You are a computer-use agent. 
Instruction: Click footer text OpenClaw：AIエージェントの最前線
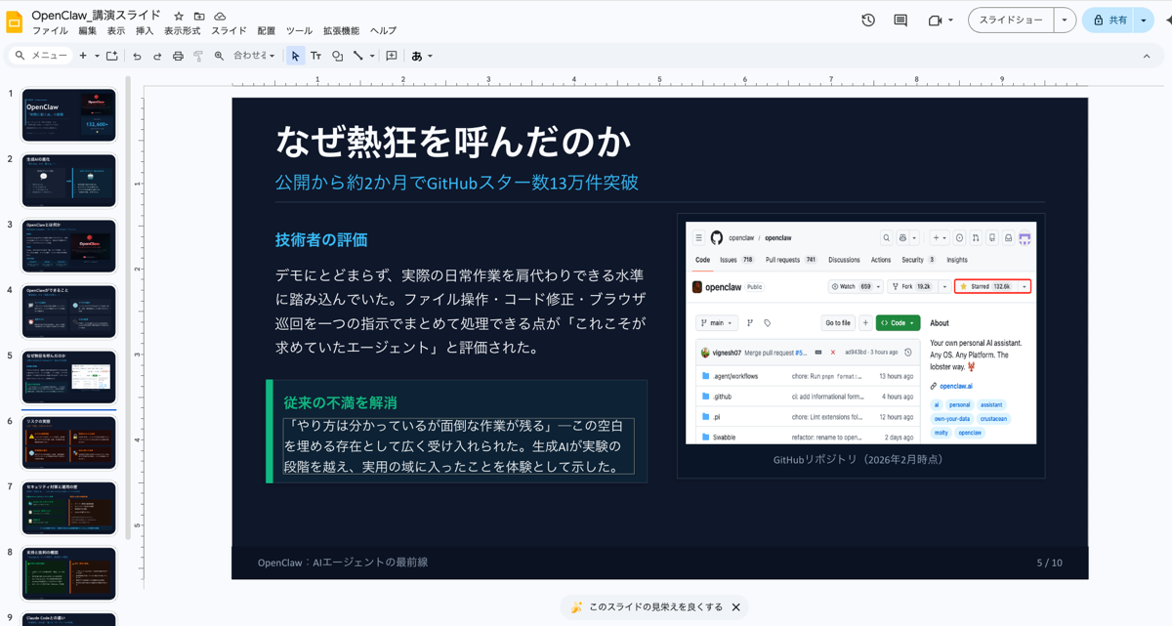(343, 563)
